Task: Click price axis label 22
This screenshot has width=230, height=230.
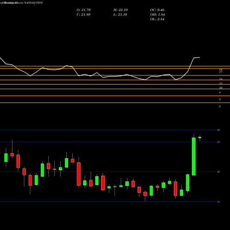Action: [218, 130]
